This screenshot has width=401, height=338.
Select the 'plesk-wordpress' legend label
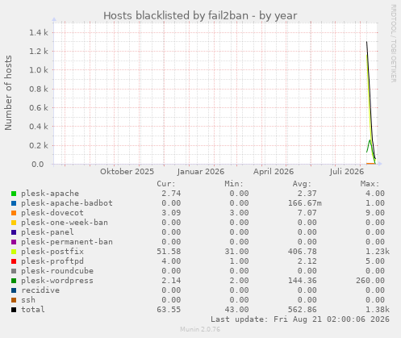(57, 281)
